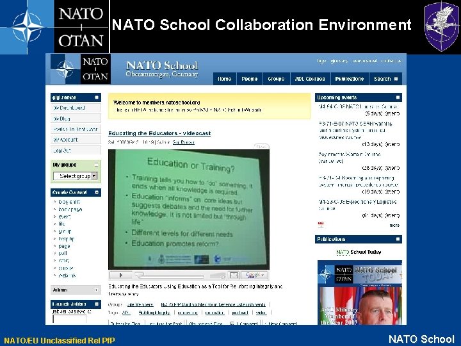Viewport: 461px width, 346px height.
Task: Expand the Admin block
Action: (96, 290)
